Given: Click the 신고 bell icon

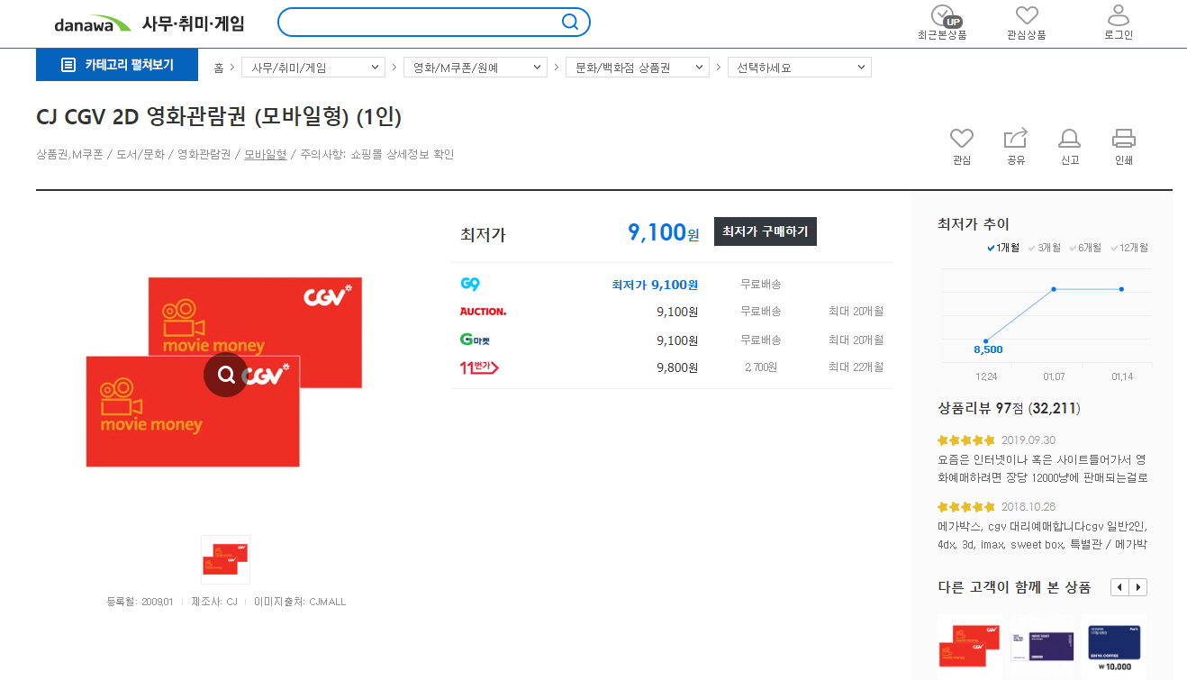Looking at the screenshot, I should (x=1069, y=139).
